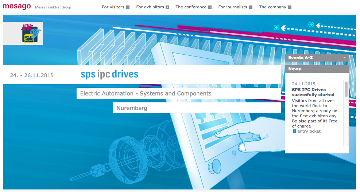Click arrow icon next to For journalists
The height and width of the screenshot is (192, 360).
coord(251,7)
